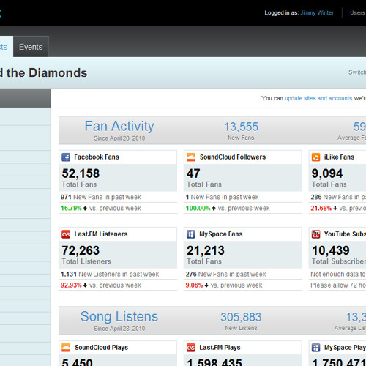Click the YouTube icon beside YouTube Subscribers
Viewport: 366px width, 366px height.
point(315,234)
